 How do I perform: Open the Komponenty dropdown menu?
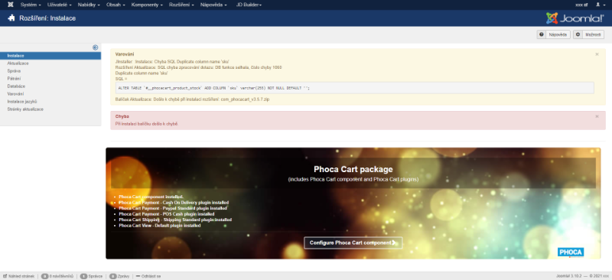pyautogui.click(x=147, y=5)
